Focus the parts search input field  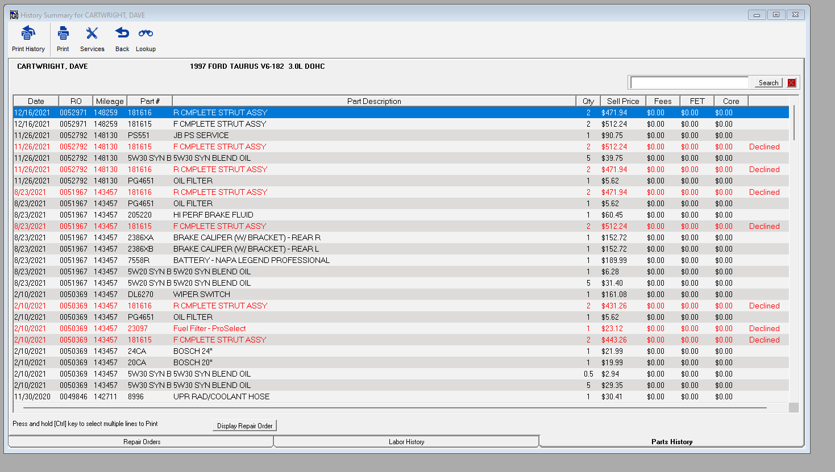[x=689, y=83]
